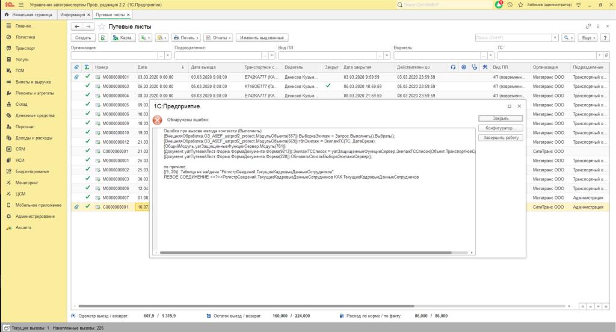616x332 pixels.
Task: Click the steering wheel column header icon
Action: [464, 67]
